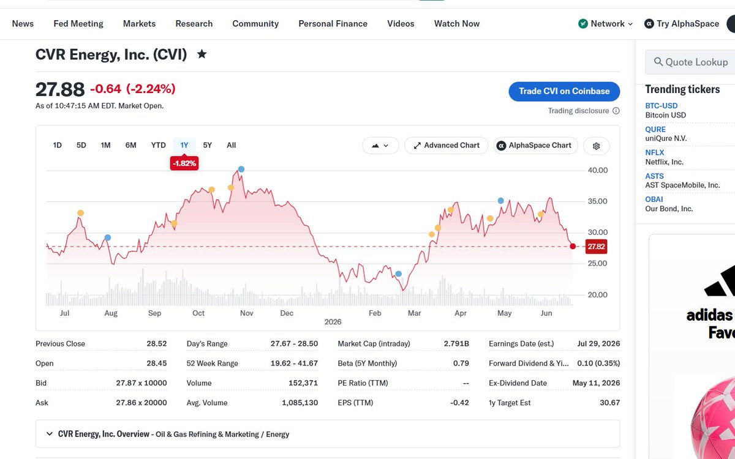Click the Trading disclosure info icon
The height and width of the screenshot is (459, 735).
coord(616,111)
